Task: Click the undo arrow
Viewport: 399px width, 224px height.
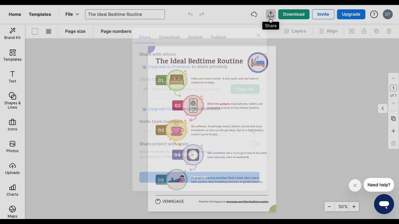Action: [x=190, y=14]
